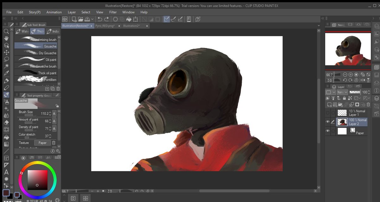Clear layer contents from toolbar
Viewport: 380px width, 202px height.
[115, 19]
